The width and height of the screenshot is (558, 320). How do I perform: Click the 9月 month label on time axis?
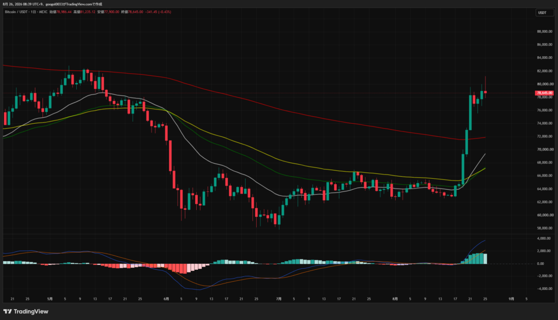tap(511, 299)
